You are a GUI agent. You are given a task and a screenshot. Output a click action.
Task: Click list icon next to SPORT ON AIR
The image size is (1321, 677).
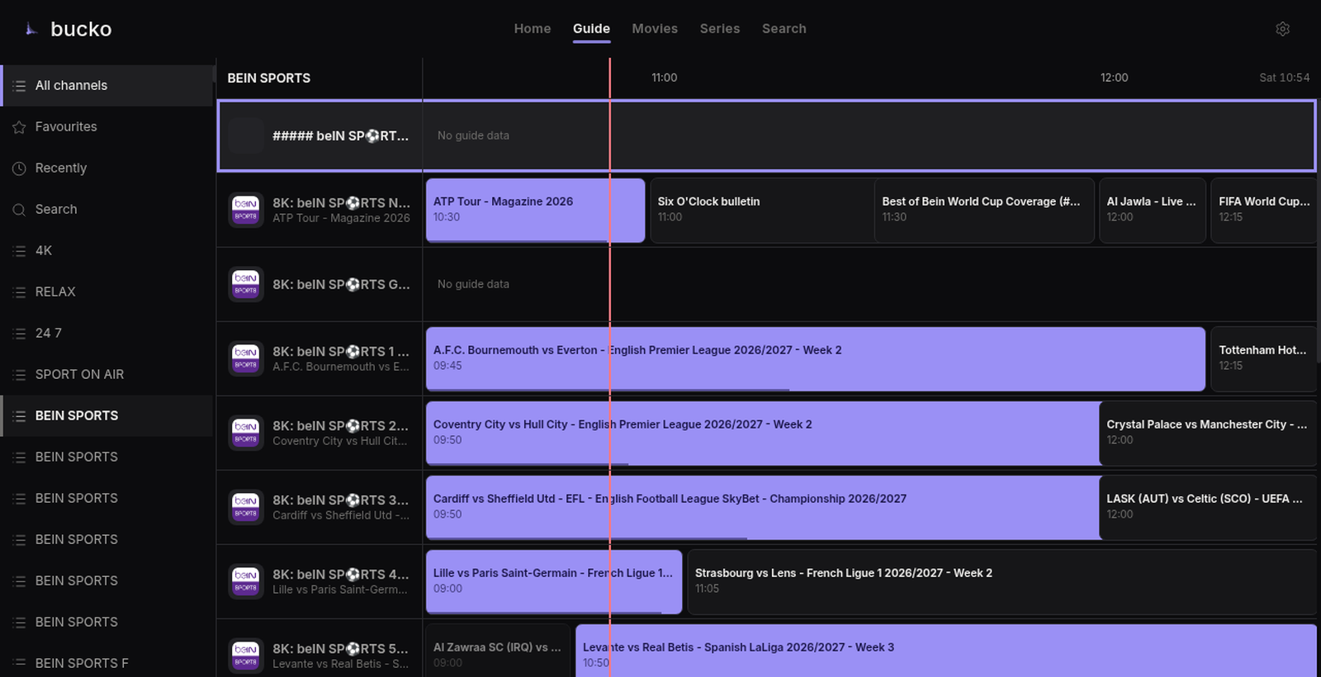(19, 375)
